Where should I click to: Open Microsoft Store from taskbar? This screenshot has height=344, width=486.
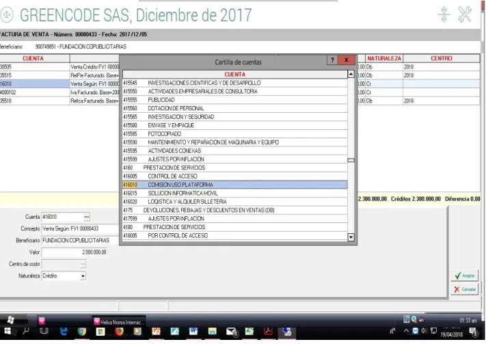pos(100,332)
